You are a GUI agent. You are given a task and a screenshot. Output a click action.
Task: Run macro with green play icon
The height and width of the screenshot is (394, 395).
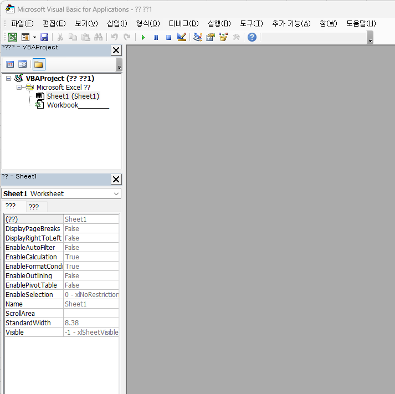click(x=143, y=37)
